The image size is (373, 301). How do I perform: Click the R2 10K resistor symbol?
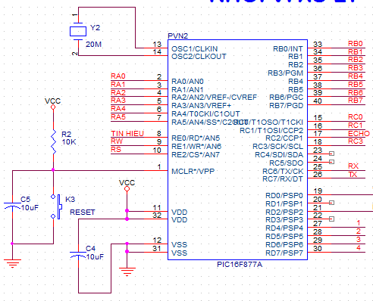(53, 141)
